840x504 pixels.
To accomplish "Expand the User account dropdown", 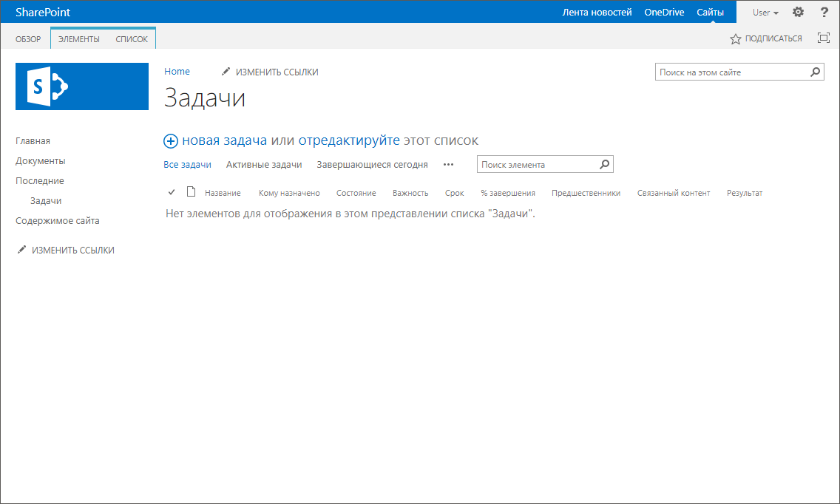I will 765,13.
